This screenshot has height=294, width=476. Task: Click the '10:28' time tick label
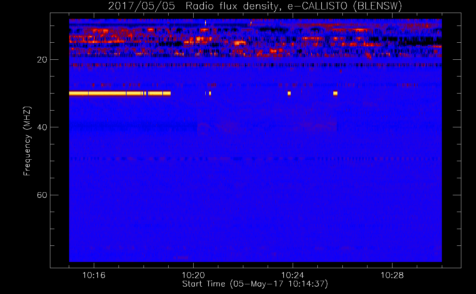[392, 275]
